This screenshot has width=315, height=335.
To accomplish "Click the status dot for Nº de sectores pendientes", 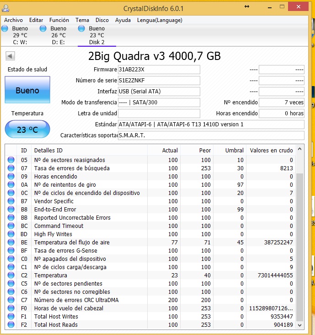I will (x=11, y=283).
